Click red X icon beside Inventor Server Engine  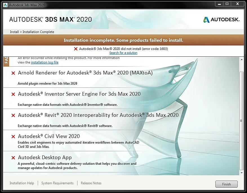[x=13, y=94]
